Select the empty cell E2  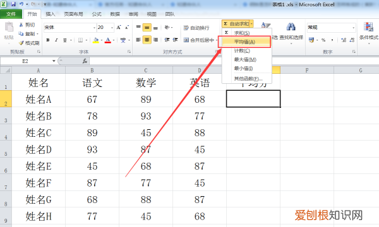253,98
